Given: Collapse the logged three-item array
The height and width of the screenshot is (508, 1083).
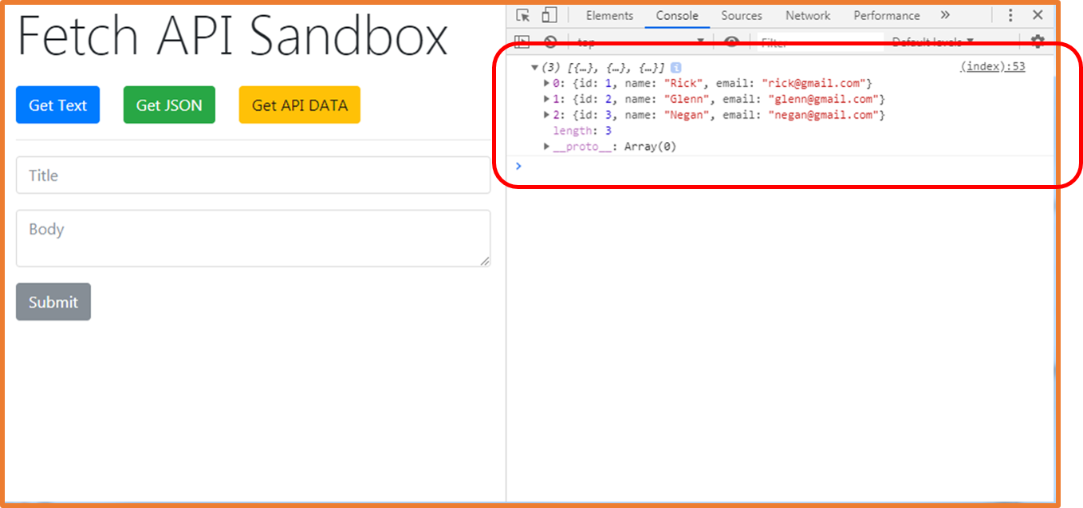Looking at the screenshot, I should pos(534,67).
